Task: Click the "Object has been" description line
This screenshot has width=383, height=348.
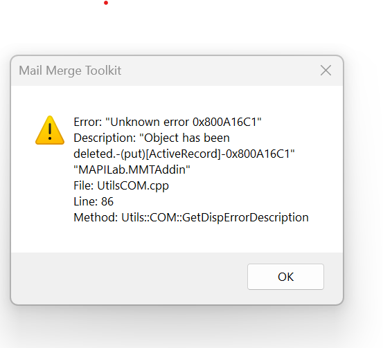Action: click(x=152, y=138)
